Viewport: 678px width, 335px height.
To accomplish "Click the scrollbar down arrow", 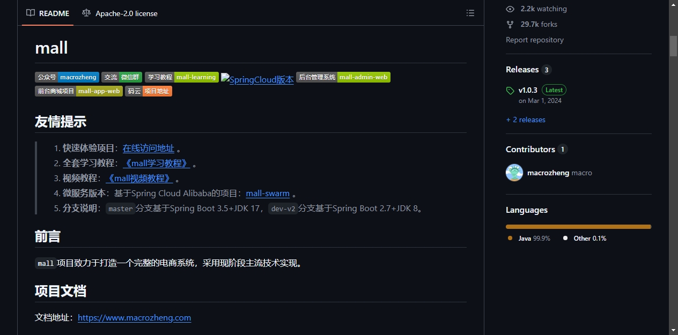I will [x=673, y=330].
